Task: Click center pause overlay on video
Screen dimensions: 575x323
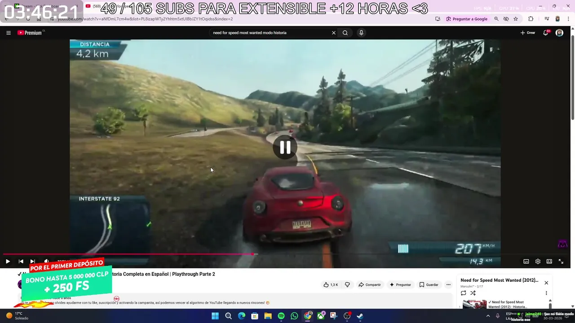Action: click(x=285, y=147)
